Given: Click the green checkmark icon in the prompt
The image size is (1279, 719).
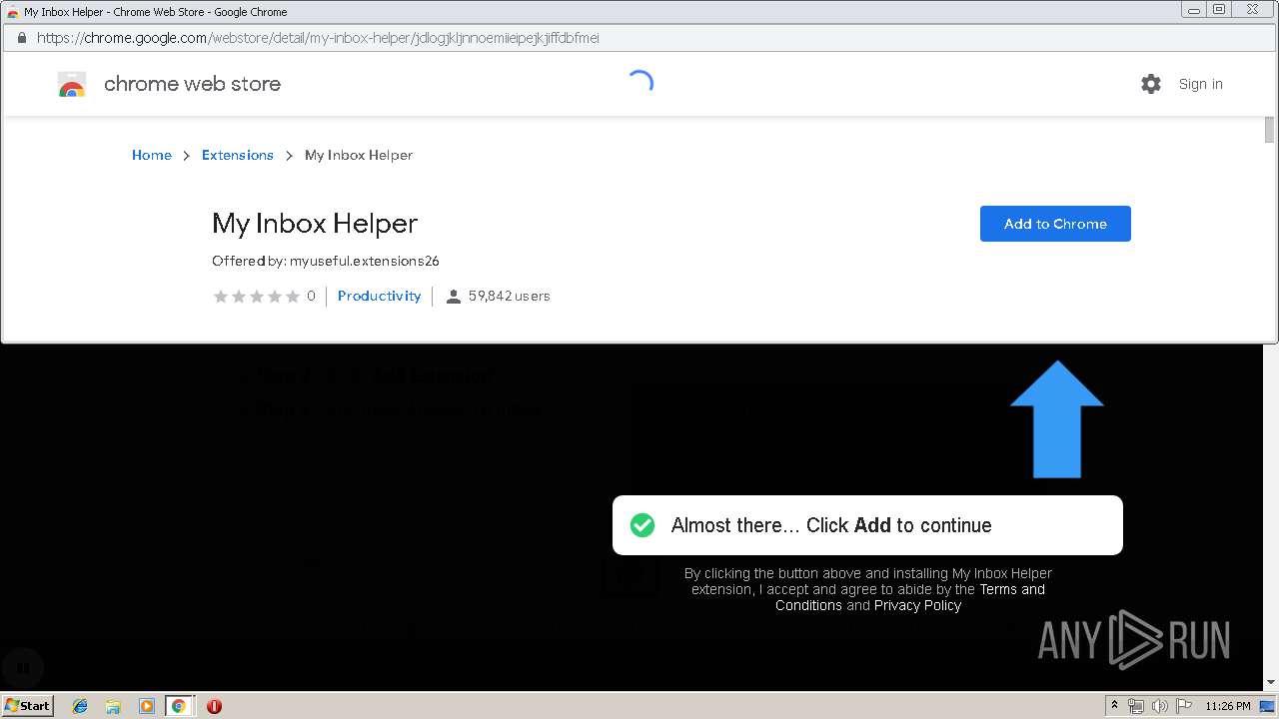Looking at the screenshot, I should coord(642,525).
